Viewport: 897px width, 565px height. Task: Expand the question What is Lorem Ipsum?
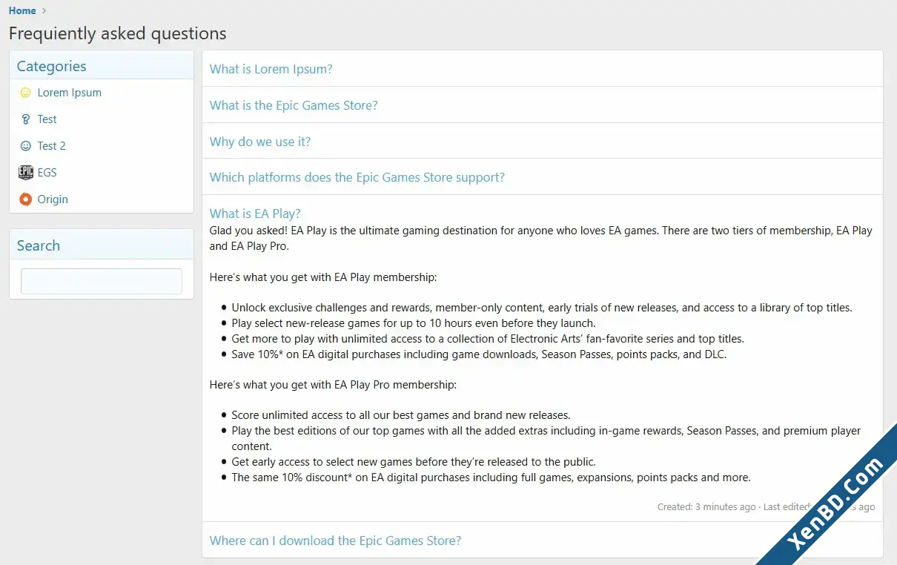[x=271, y=69]
